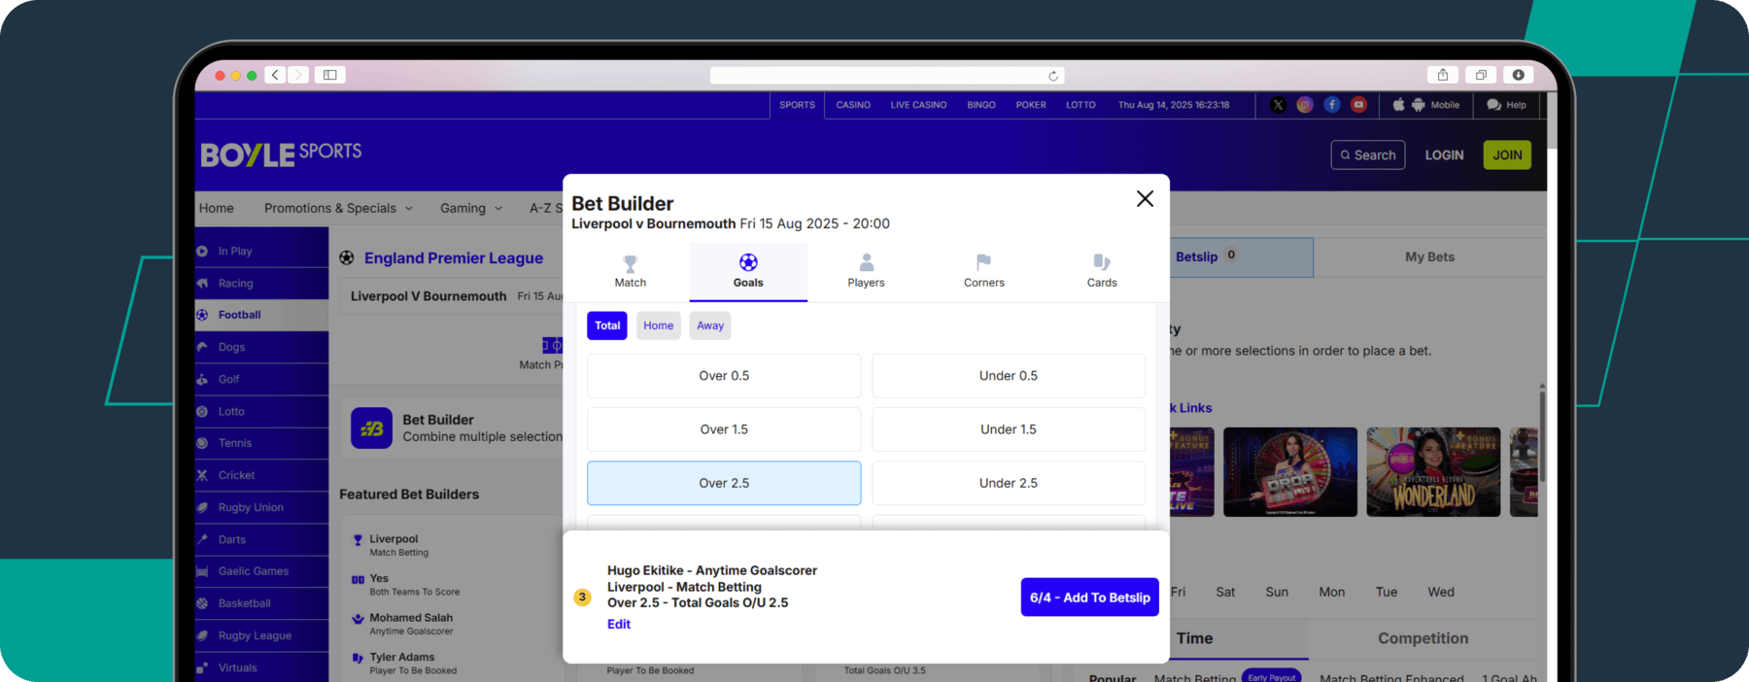This screenshot has width=1749, height=682.
Task: Open the Drop roulette game thumbnail
Action: (x=1290, y=472)
